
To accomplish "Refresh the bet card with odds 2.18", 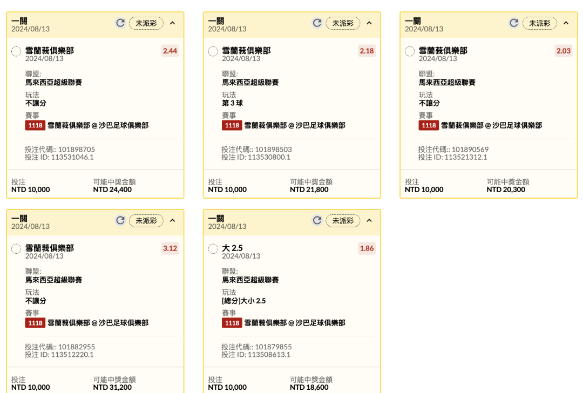I will pyautogui.click(x=317, y=23).
